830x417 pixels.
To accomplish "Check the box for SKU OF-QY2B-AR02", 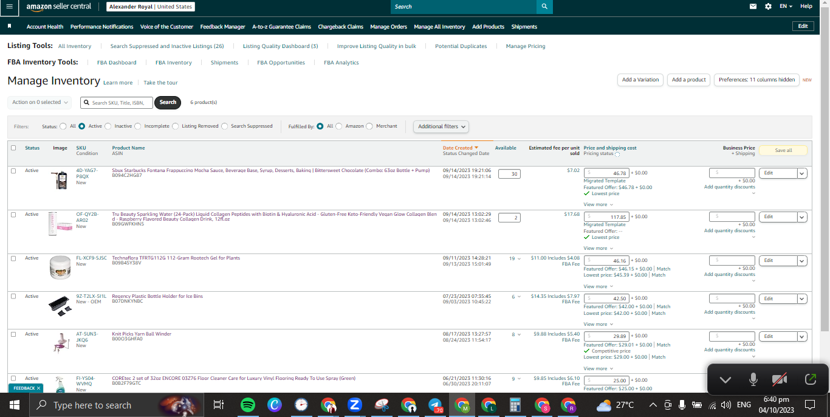I will tap(13, 215).
